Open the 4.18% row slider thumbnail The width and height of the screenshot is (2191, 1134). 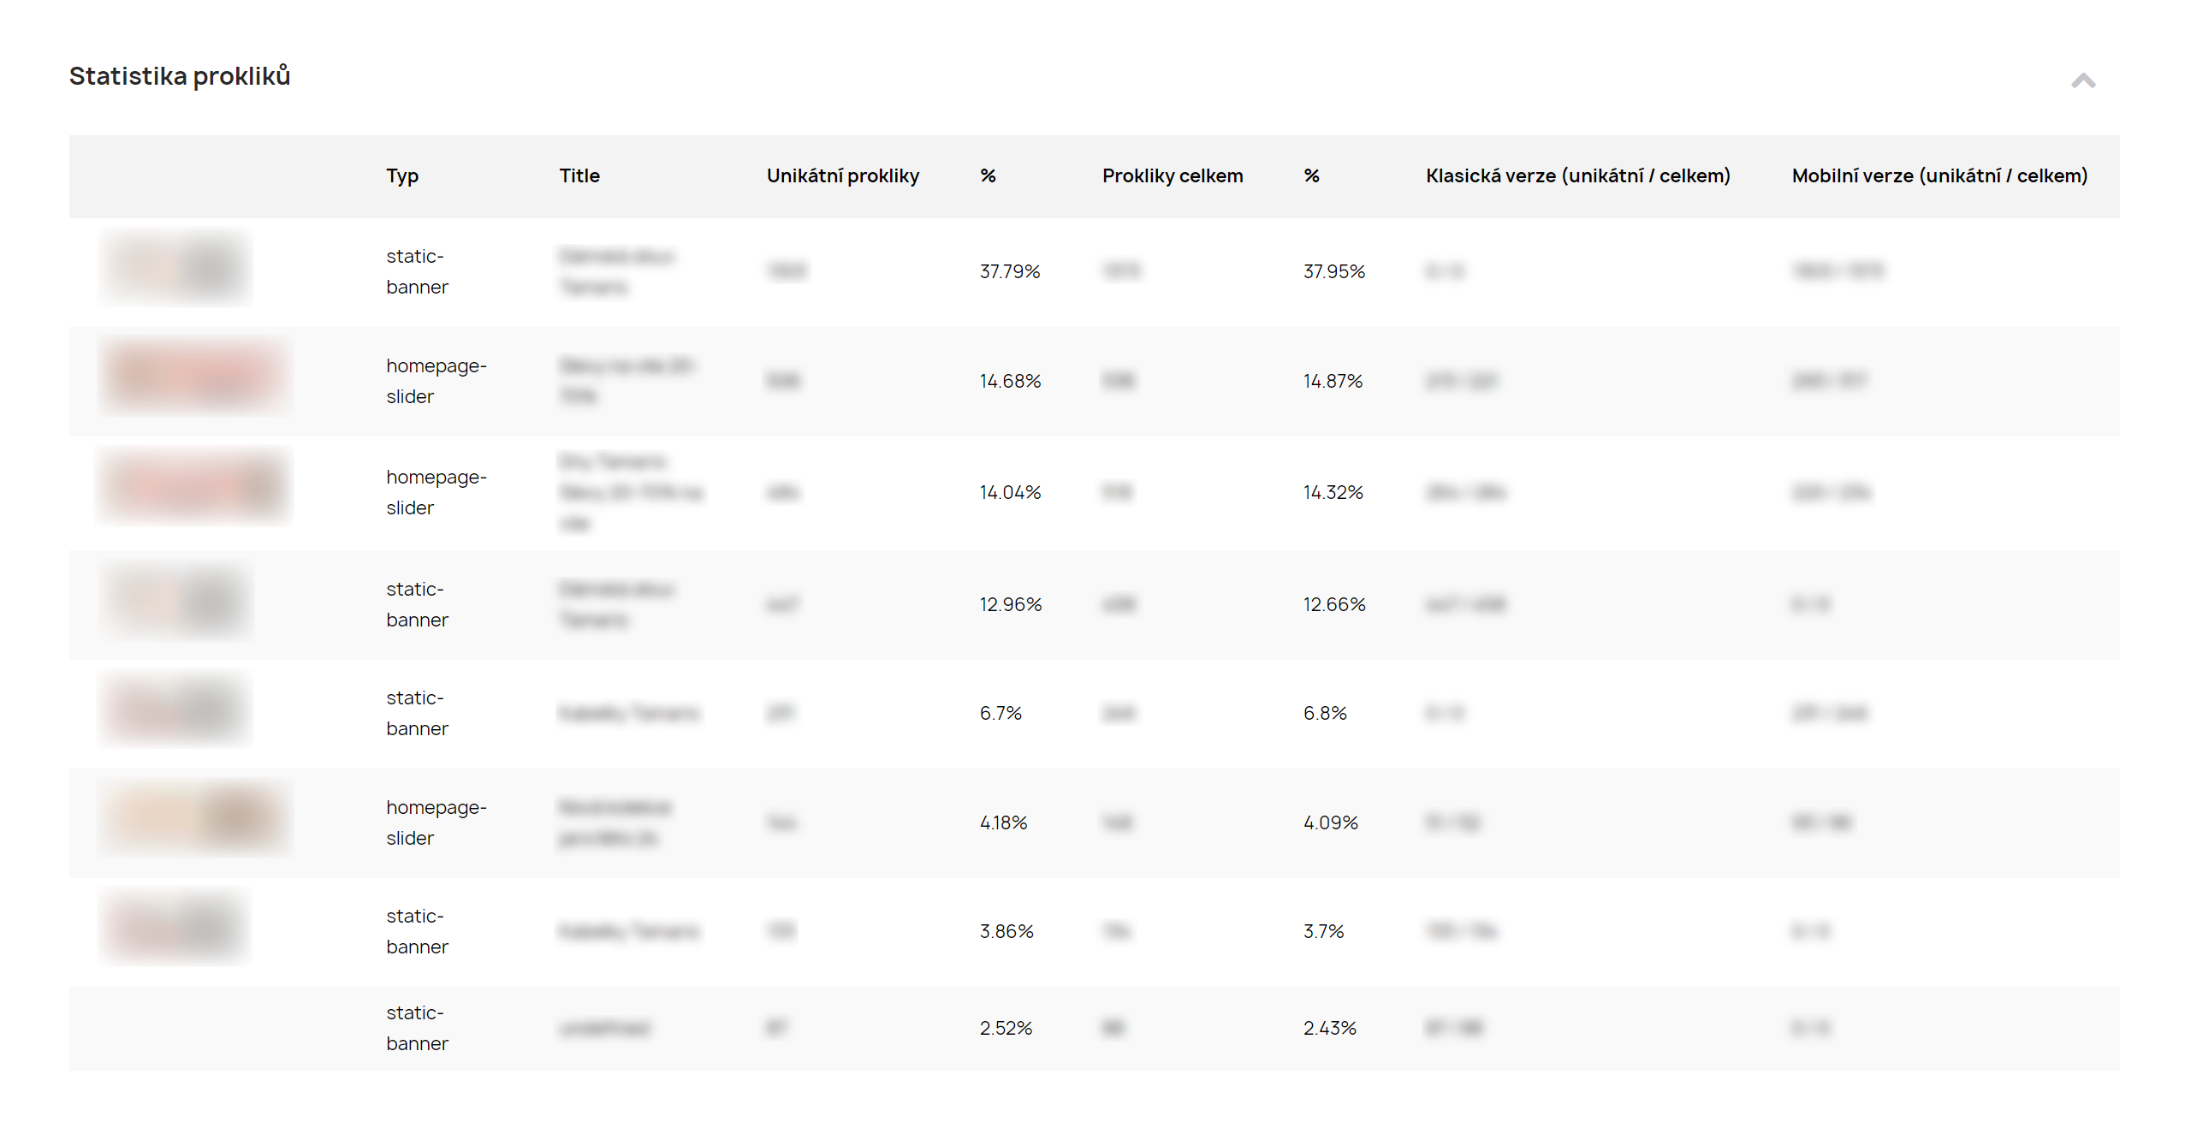click(x=195, y=820)
